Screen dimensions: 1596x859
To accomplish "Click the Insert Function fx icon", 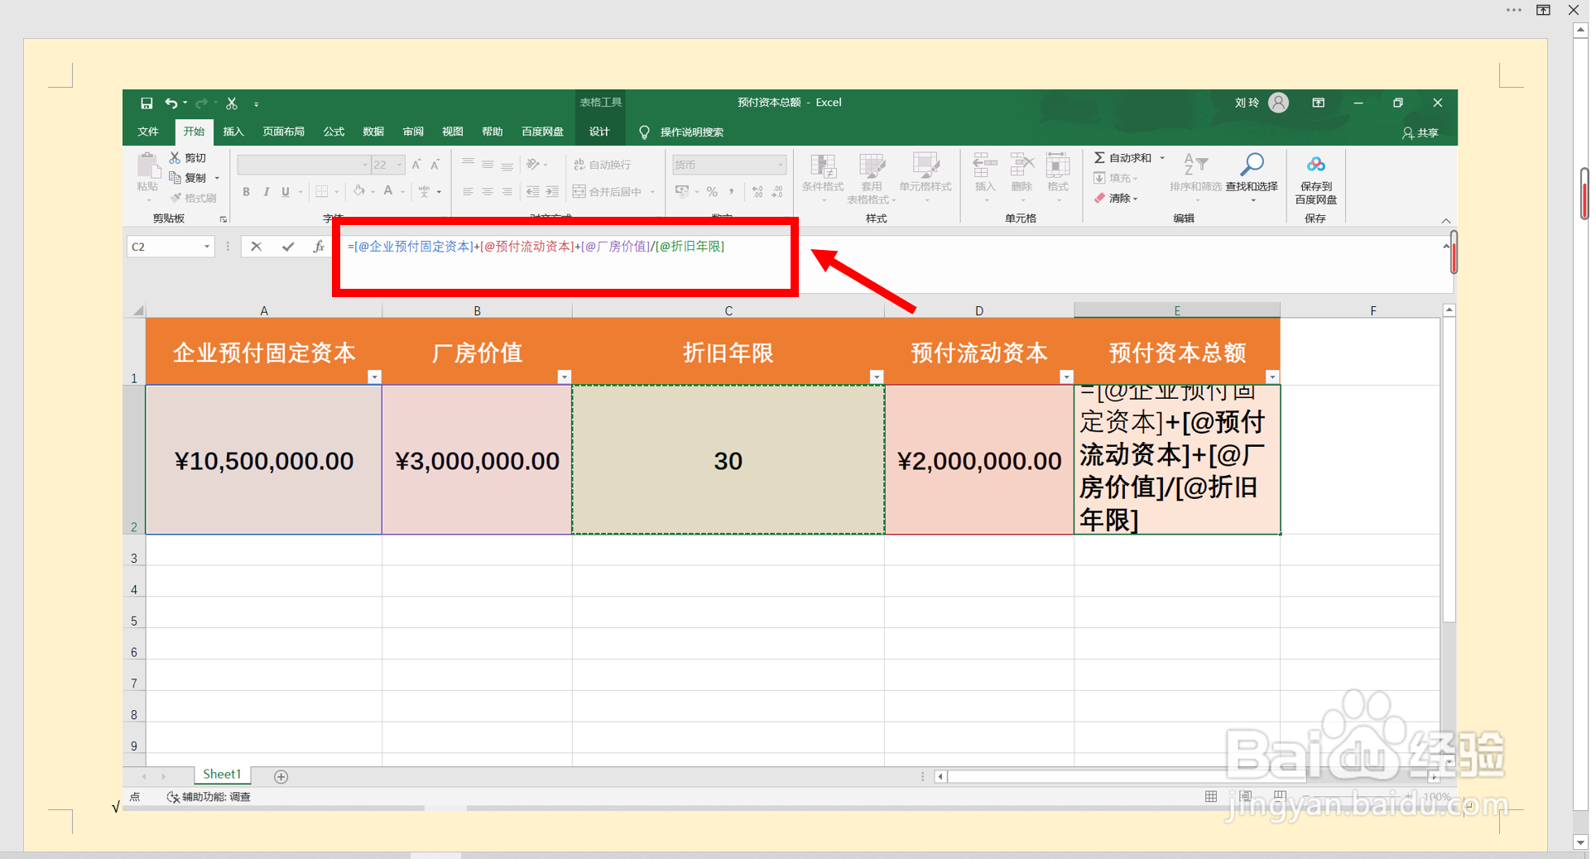I will tap(319, 247).
